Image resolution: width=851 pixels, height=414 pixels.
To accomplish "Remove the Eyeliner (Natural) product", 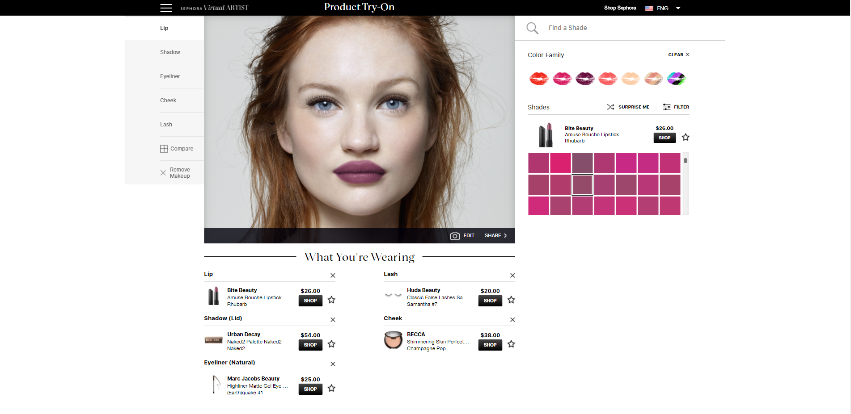I will coord(333,364).
